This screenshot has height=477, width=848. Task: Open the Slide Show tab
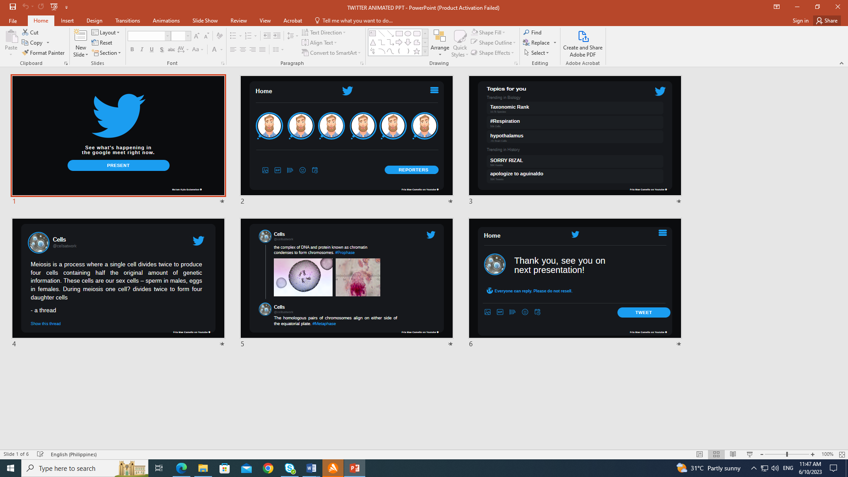(205, 21)
